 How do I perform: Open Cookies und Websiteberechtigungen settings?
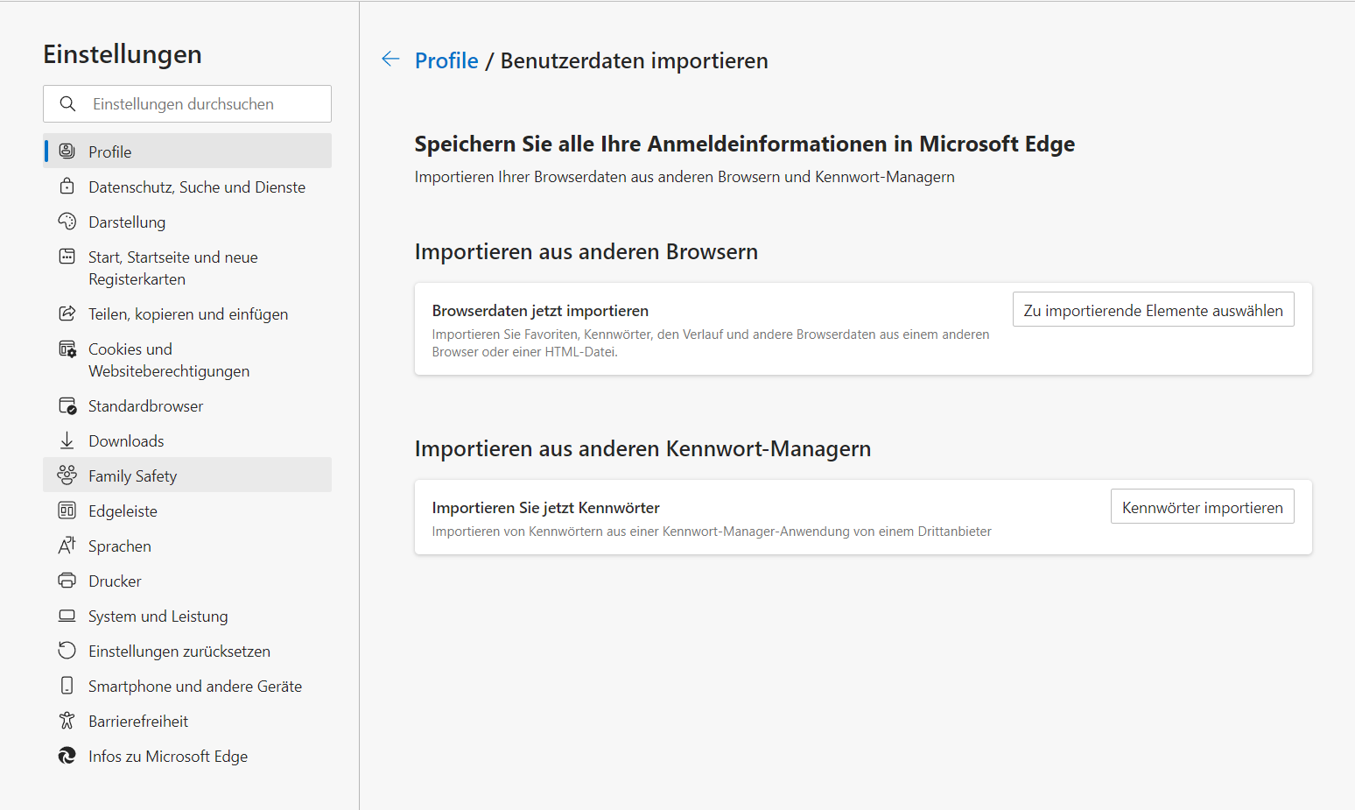click(x=168, y=360)
